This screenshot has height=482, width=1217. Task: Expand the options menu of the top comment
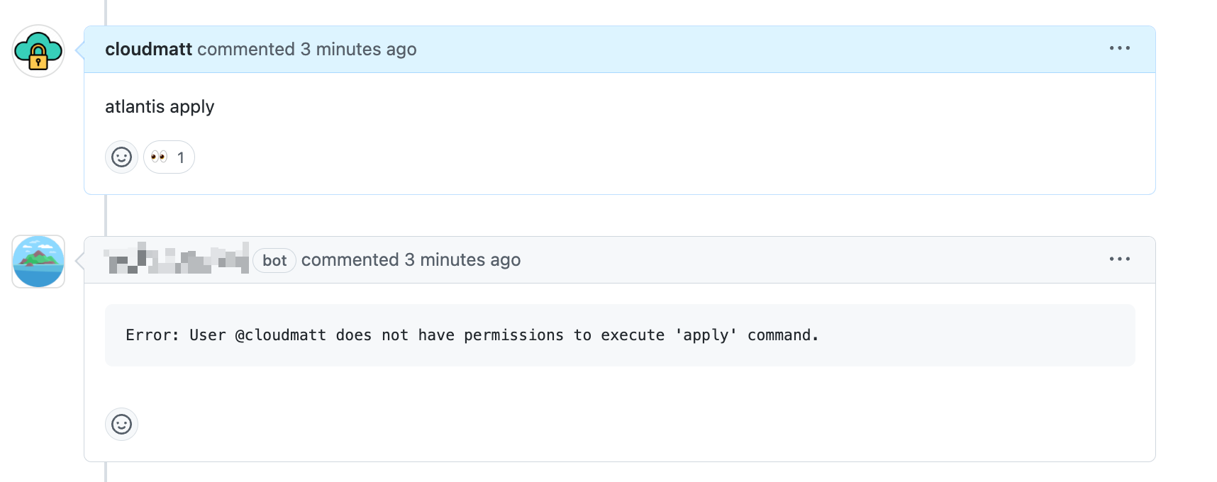(1119, 48)
